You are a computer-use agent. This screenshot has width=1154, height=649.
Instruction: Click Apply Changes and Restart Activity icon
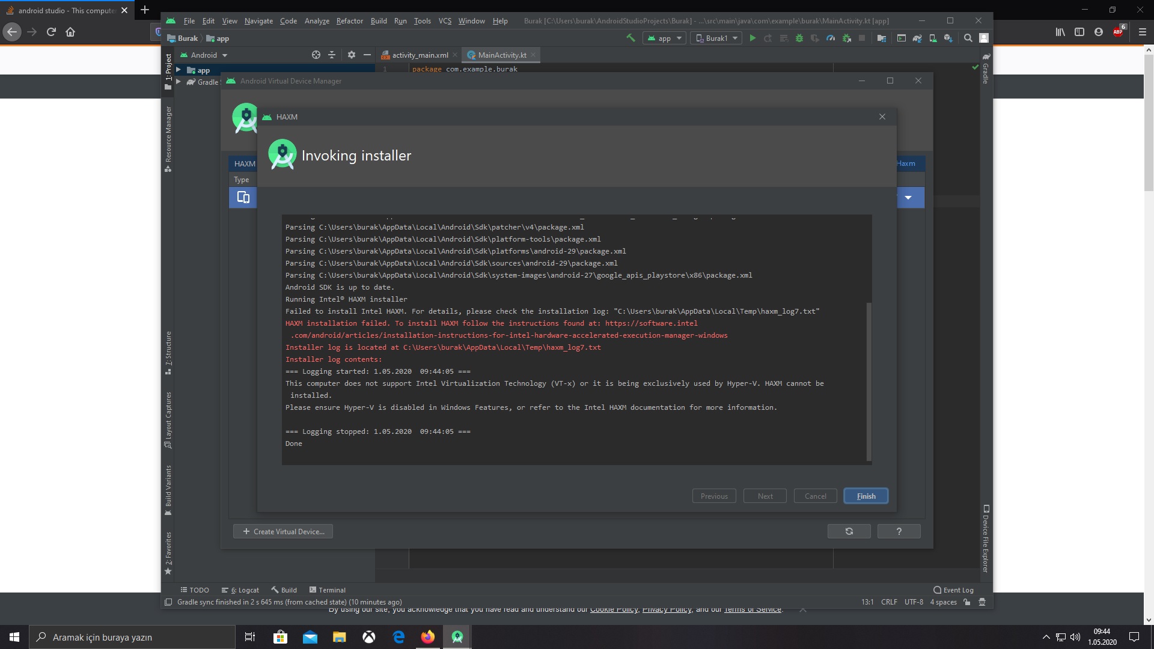click(768, 38)
